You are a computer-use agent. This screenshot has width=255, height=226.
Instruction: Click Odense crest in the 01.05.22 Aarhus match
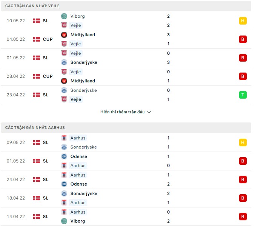(x=64, y=156)
